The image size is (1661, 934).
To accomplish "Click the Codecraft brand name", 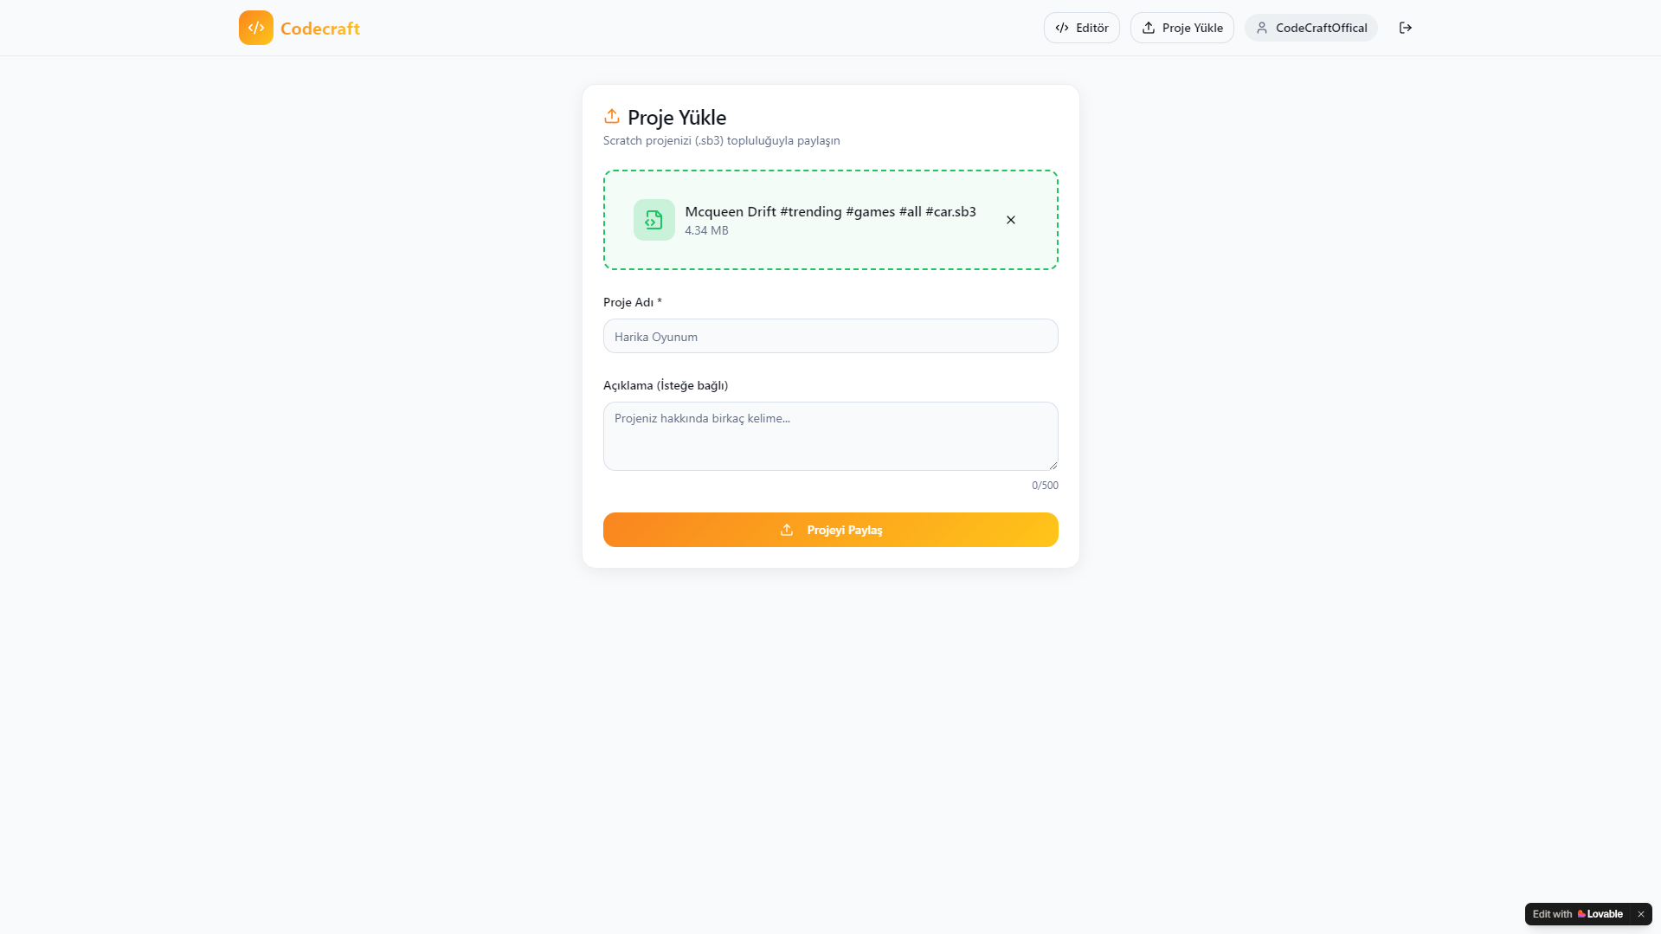I will pyautogui.click(x=320, y=29).
